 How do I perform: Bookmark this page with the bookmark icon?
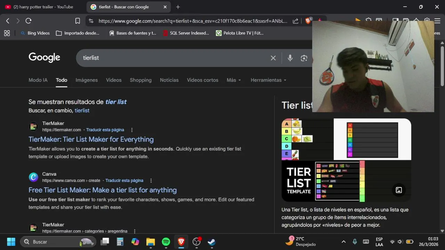coord(78,21)
